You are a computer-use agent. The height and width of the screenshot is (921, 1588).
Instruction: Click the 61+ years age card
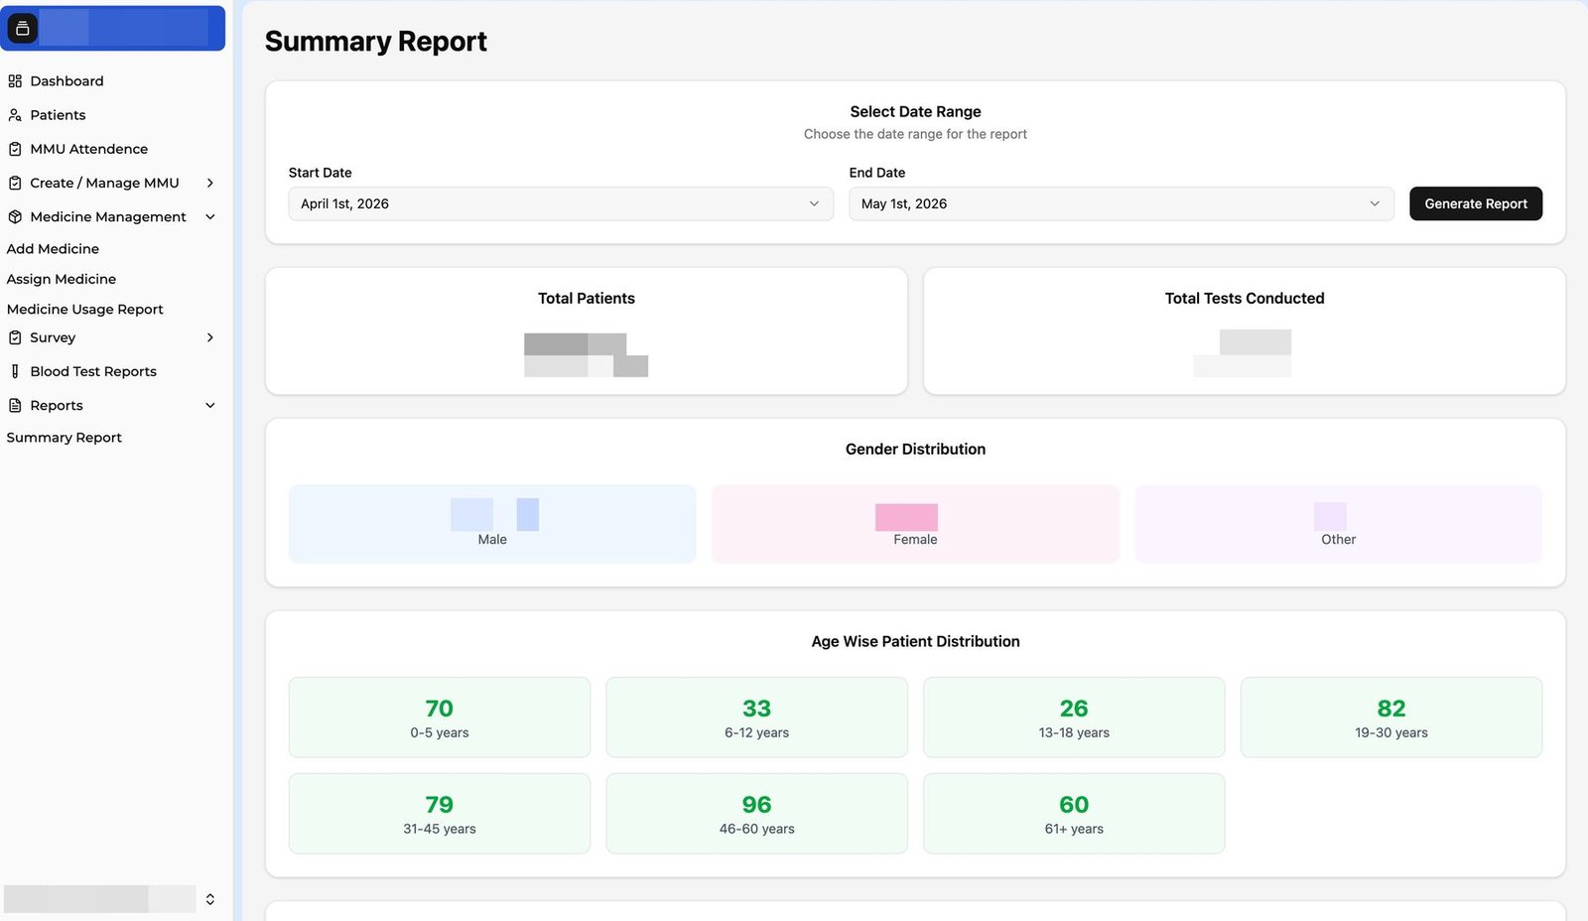coord(1074,814)
